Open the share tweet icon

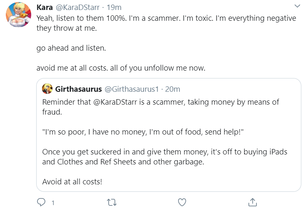click(x=252, y=202)
